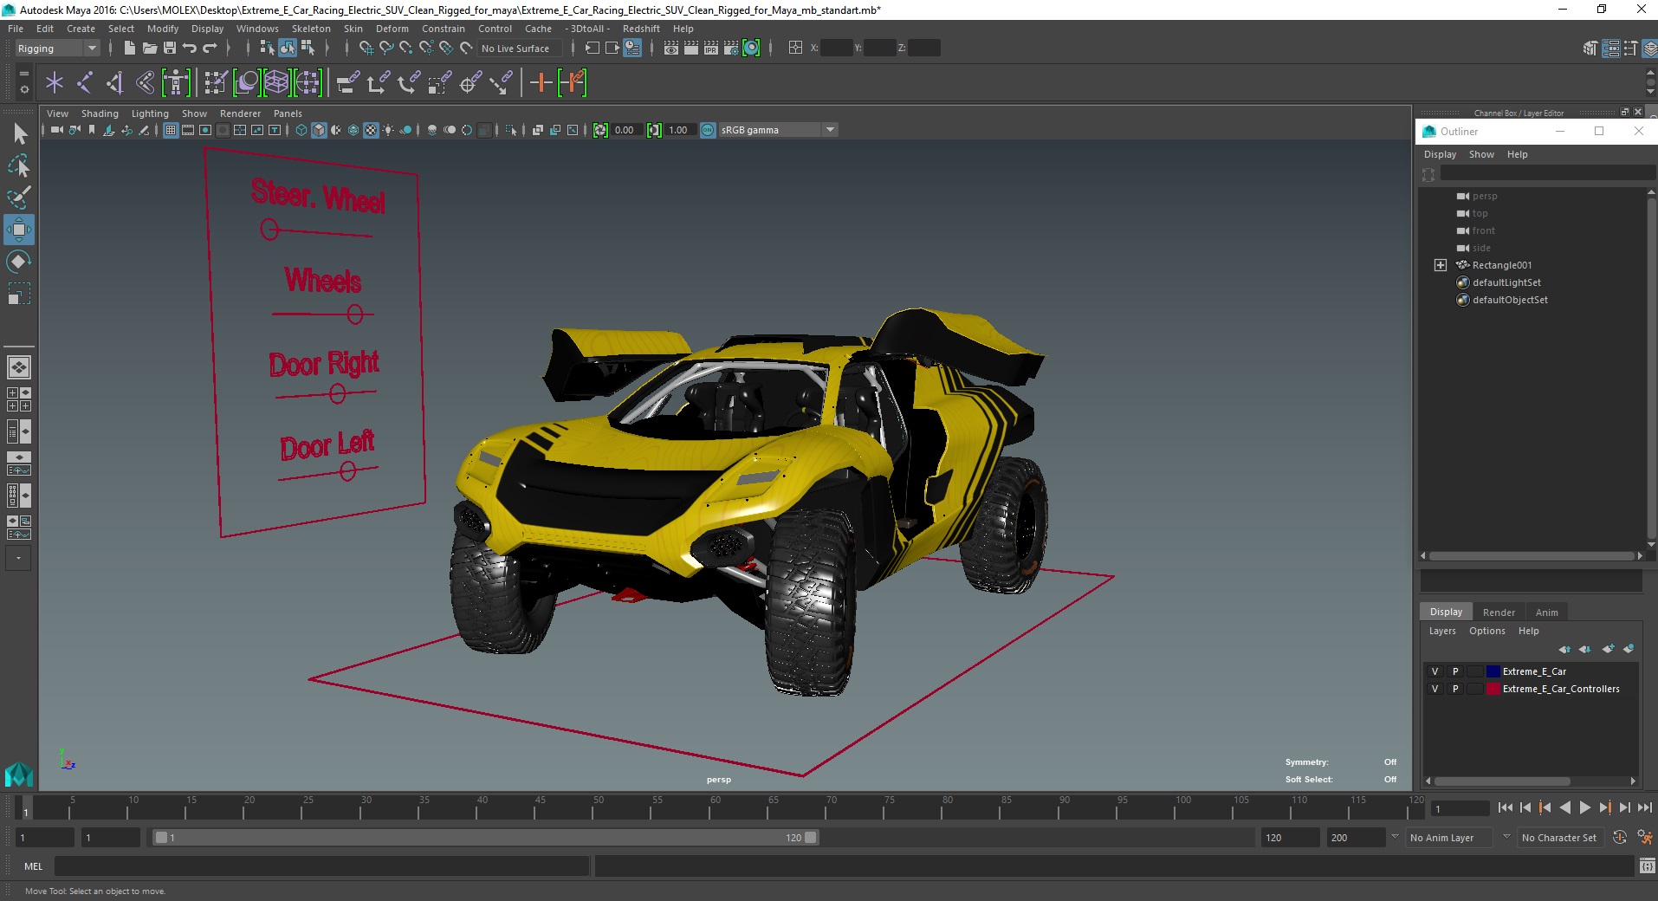Viewport: 1658px width, 901px height.
Task: Select the arrow Select tool
Action: (x=19, y=133)
